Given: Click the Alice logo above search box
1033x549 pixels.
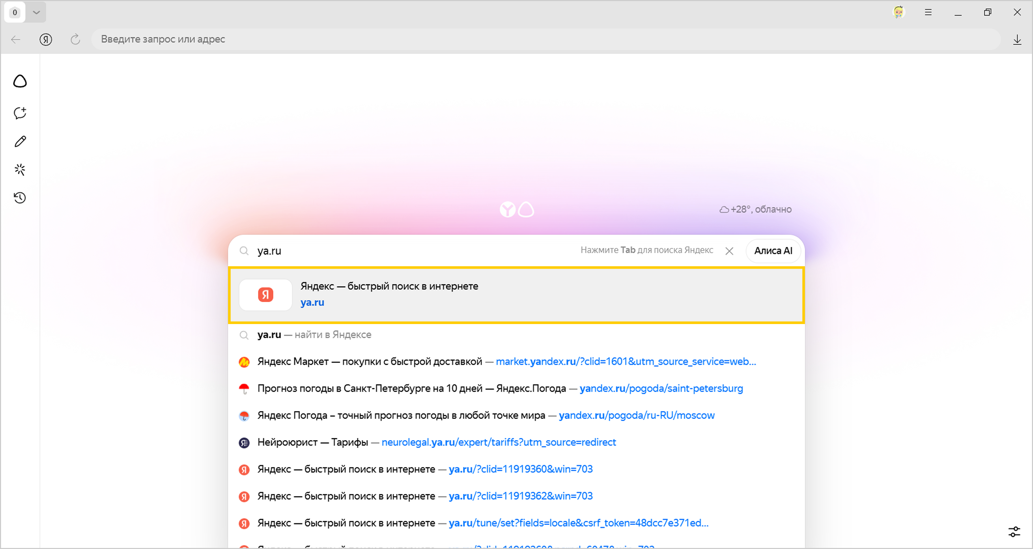Looking at the screenshot, I should (x=526, y=209).
